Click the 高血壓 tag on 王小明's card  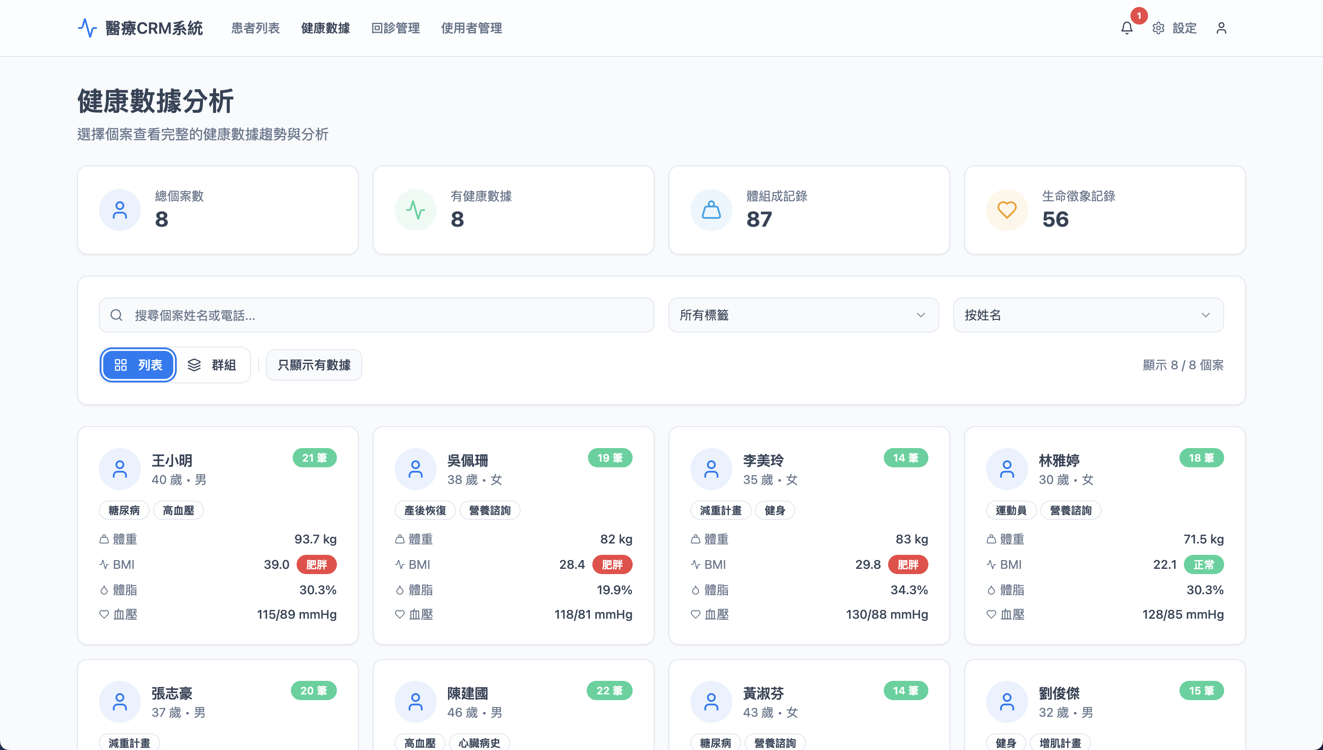(x=178, y=510)
